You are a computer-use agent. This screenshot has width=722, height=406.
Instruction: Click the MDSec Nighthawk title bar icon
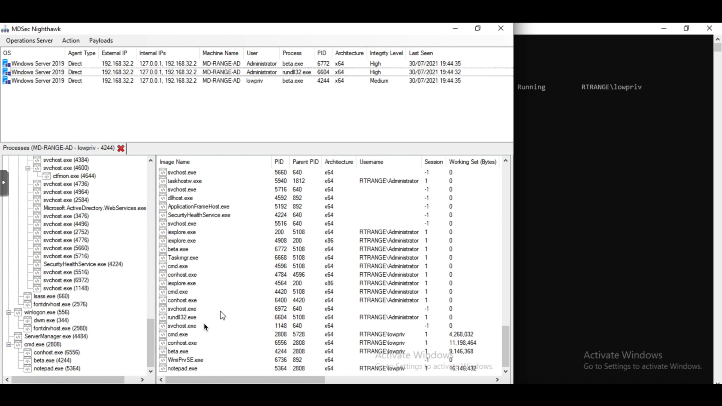(x=5, y=29)
